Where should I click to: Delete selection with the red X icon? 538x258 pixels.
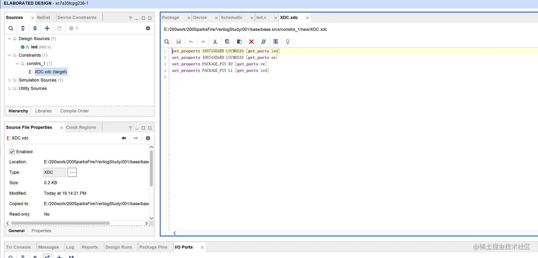pos(251,42)
